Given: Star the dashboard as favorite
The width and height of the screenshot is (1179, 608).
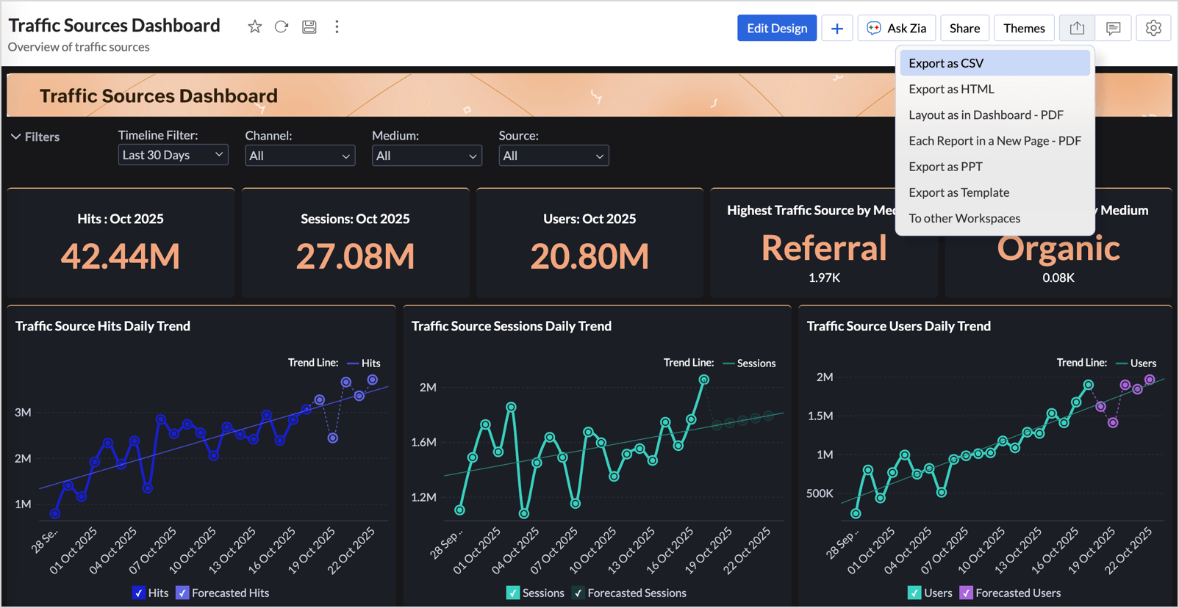Looking at the screenshot, I should pos(254,27).
